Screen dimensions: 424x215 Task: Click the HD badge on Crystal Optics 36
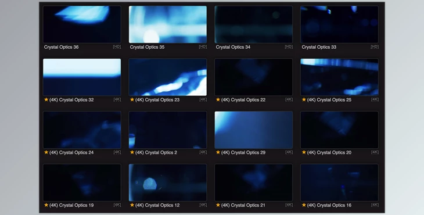pos(117,47)
